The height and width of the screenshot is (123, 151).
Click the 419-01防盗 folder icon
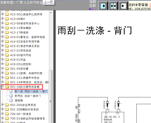pyautogui.click(x=7, y=59)
